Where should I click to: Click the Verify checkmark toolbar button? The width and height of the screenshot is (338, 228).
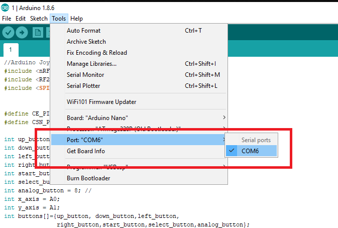[x=8, y=33]
